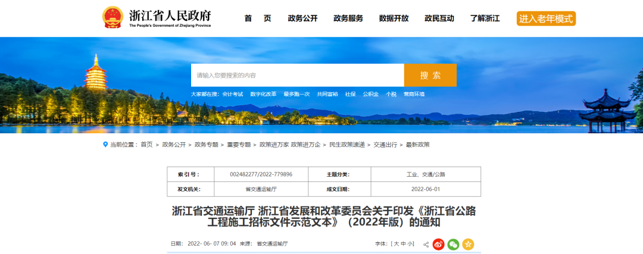Go to 首页 in breadcrumb
The width and height of the screenshot is (643, 254).
146,145
